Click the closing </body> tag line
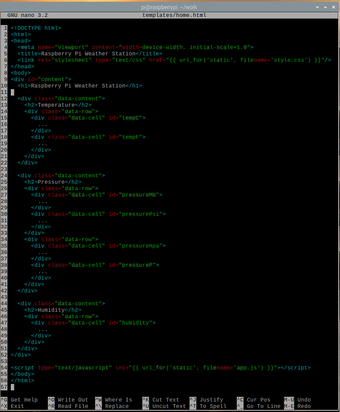The height and width of the screenshot is (412, 340). click(x=23, y=374)
